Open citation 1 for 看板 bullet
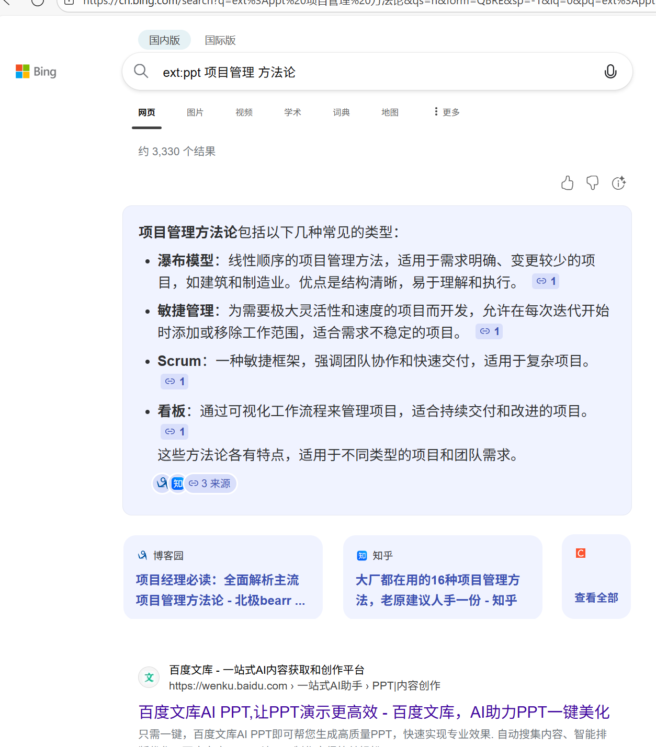The image size is (656, 747). click(174, 432)
